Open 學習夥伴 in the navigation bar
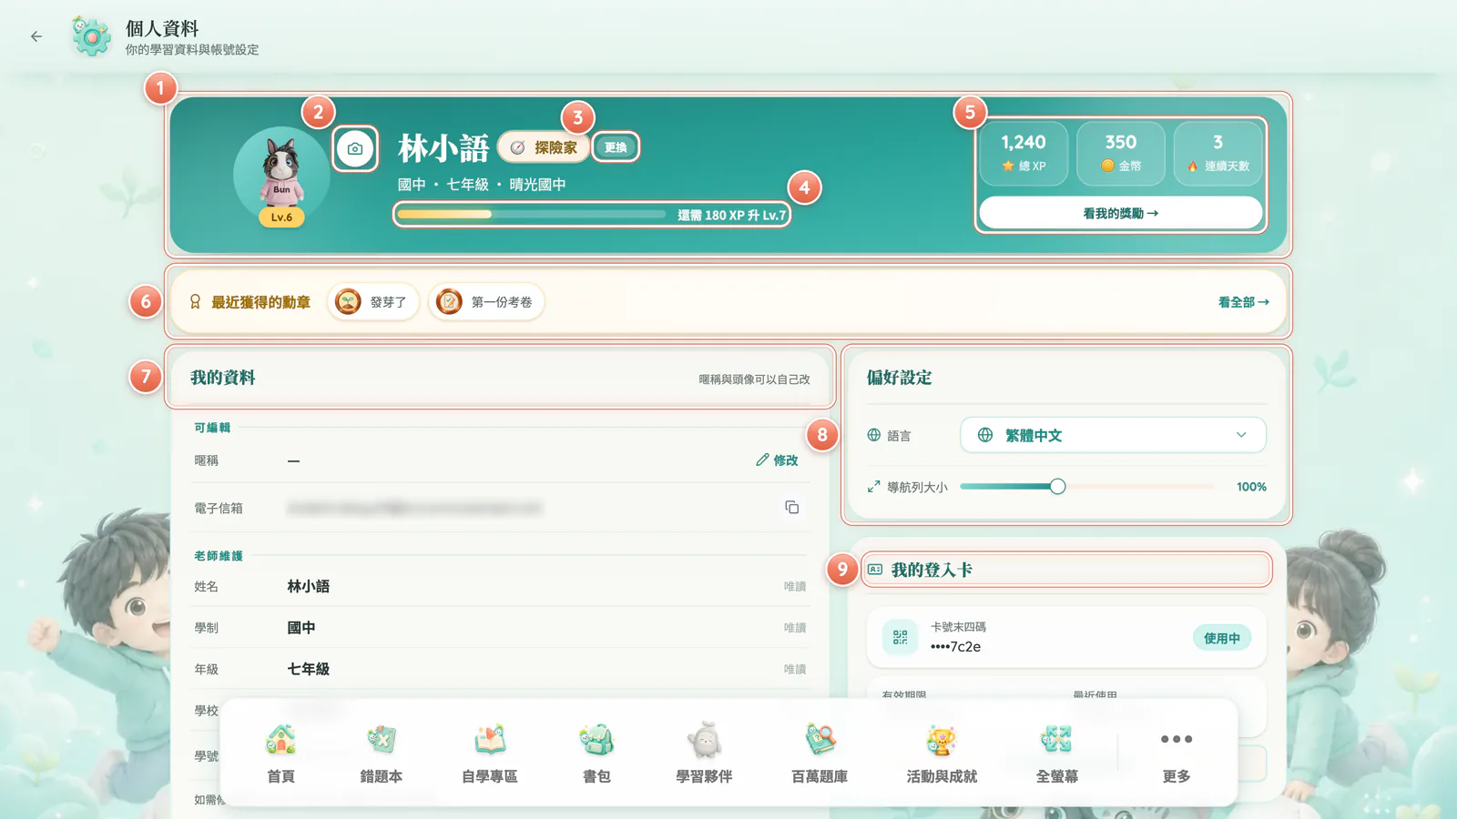The image size is (1457, 819). (x=704, y=753)
